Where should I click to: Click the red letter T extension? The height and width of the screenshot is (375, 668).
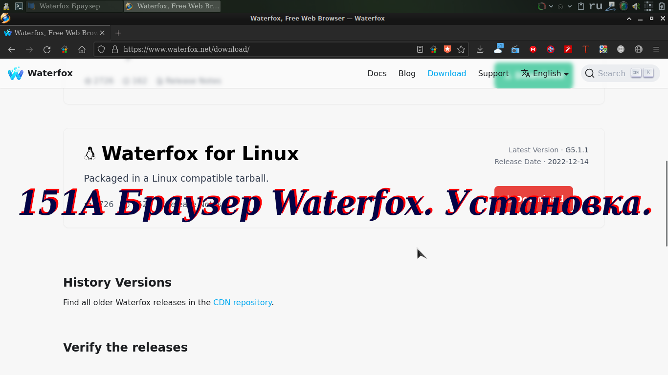585,49
